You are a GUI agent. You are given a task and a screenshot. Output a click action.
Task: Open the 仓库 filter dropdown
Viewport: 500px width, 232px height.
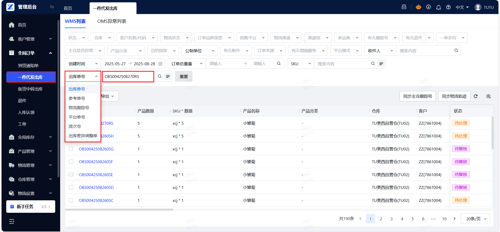102,38
